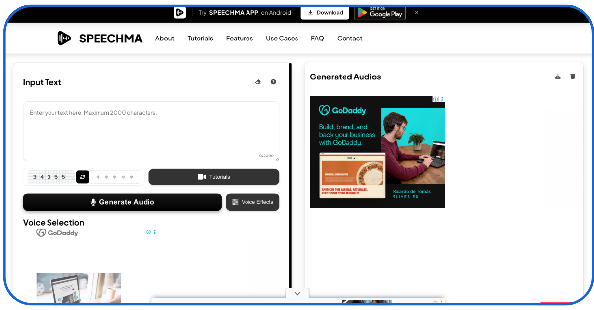This screenshot has width=594, height=310.
Task: Clear the input text using the eraser icon
Action: click(258, 82)
